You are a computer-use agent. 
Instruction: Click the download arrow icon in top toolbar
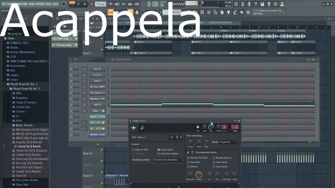click(282, 4)
